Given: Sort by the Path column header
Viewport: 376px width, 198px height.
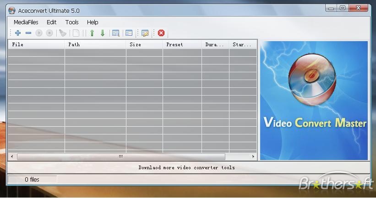Looking at the screenshot, I should [95, 44].
